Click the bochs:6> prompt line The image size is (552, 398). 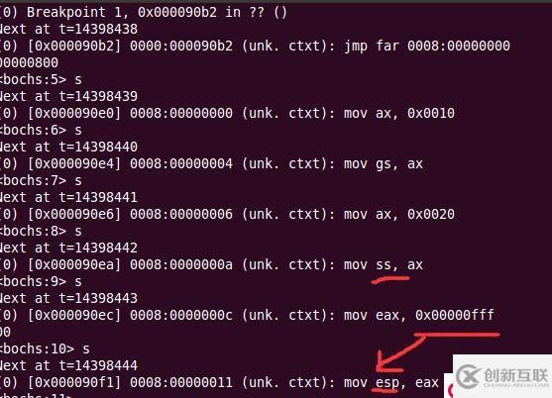41,130
